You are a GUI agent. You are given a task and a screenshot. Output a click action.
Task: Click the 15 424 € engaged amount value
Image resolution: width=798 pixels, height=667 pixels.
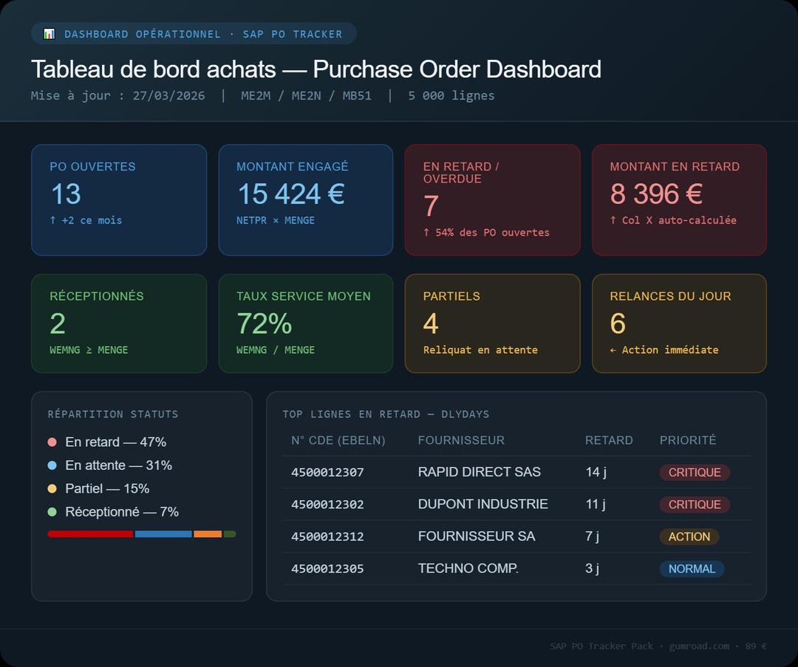pos(291,194)
